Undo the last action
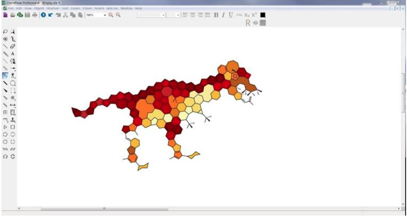 [51, 15]
